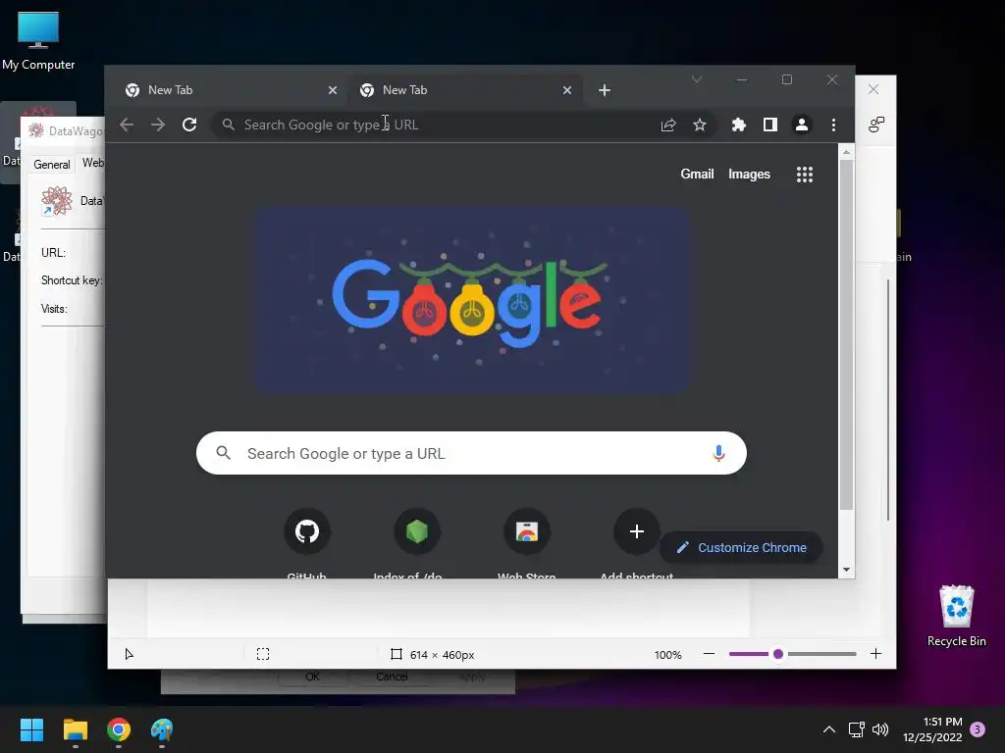Open Gmail link

697,175
